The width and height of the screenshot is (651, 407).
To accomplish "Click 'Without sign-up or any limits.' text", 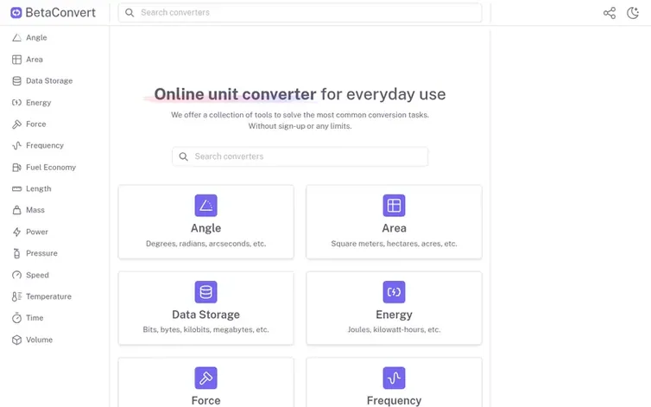I will pyautogui.click(x=300, y=126).
